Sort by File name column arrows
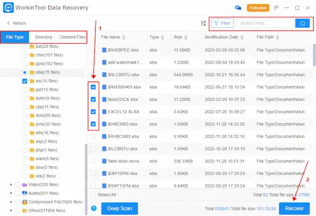Viewport: 316px width, 216px height. pos(124,37)
